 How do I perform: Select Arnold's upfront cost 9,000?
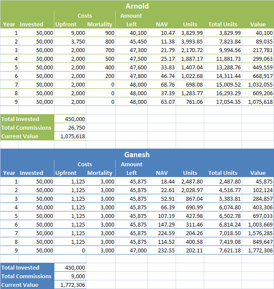(x=78, y=33)
